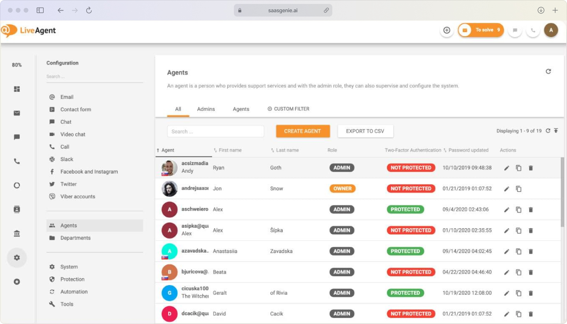Open the Tickets mail icon in the sidebar
The height and width of the screenshot is (324, 567).
click(x=17, y=113)
